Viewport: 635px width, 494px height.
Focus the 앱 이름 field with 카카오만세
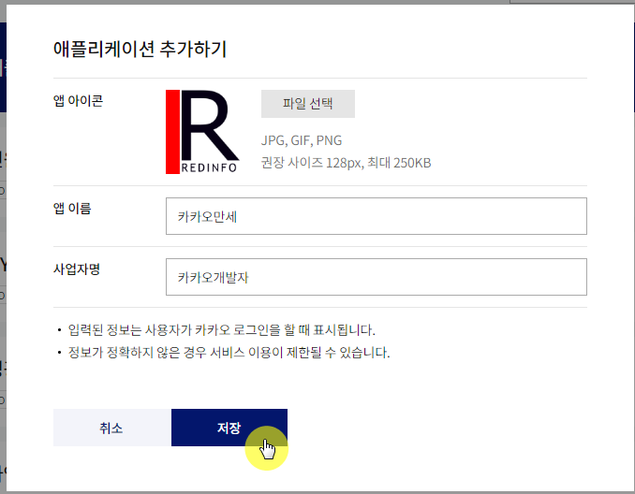(x=377, y=216)
